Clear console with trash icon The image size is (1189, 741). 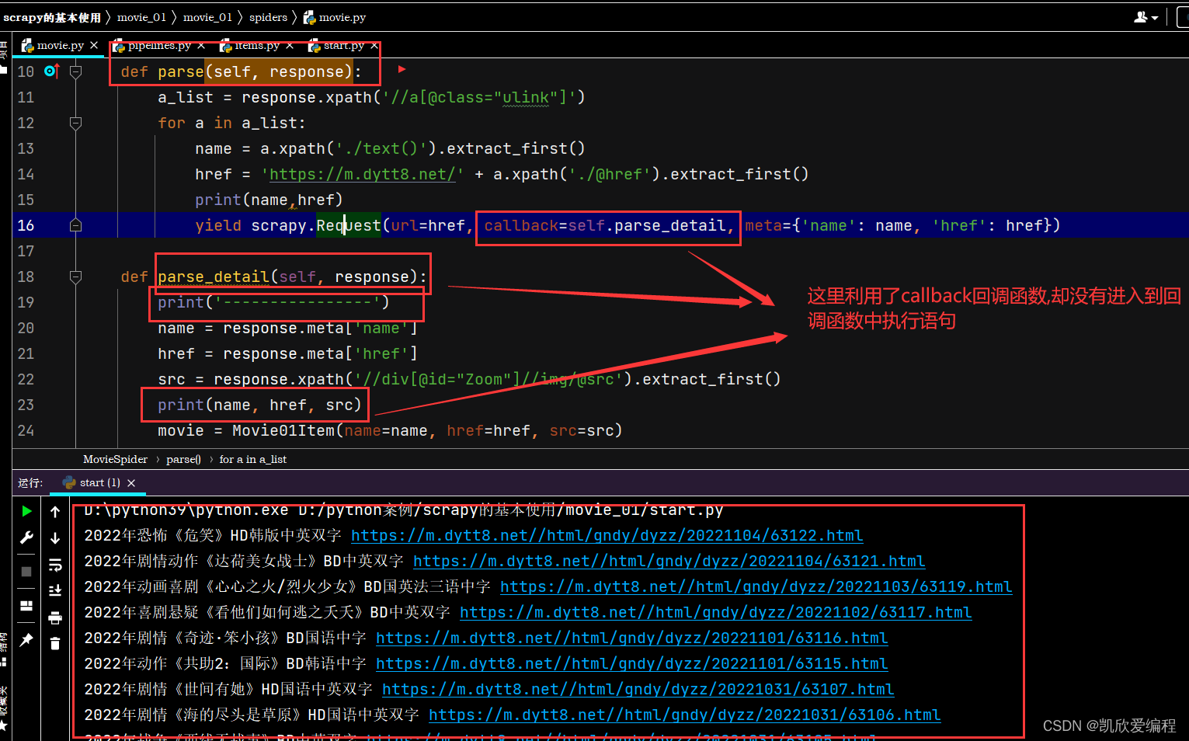(55, 644)
